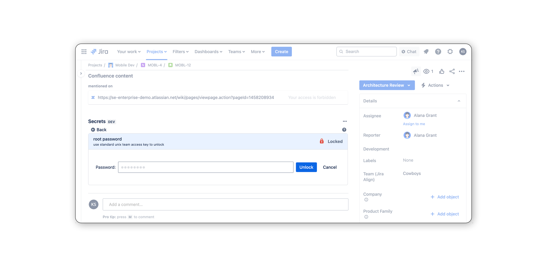
Task: Open MOBL-4 breadcrumb link
Action: point(155,65)
